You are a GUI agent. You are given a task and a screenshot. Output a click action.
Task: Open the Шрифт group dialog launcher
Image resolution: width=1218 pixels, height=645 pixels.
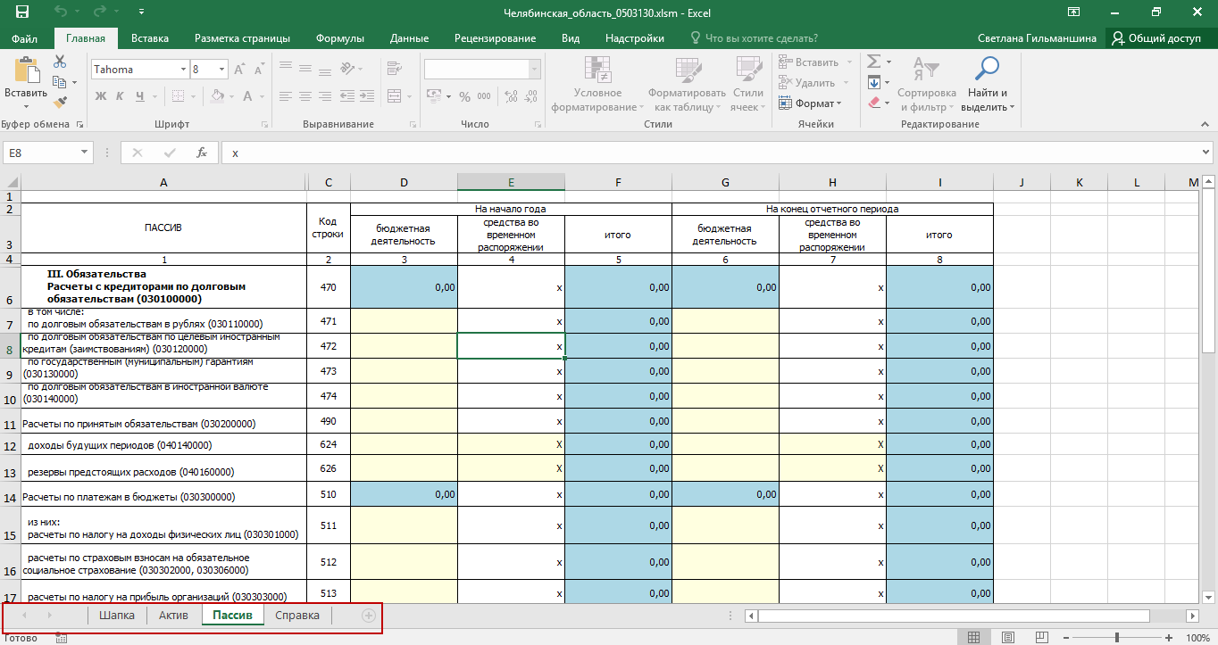pyautogui.click(x=267, y=125)
